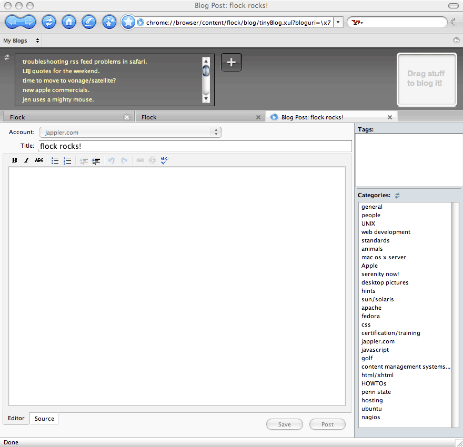
Task: Toggle bold formatting
Action: coord(15,160)
